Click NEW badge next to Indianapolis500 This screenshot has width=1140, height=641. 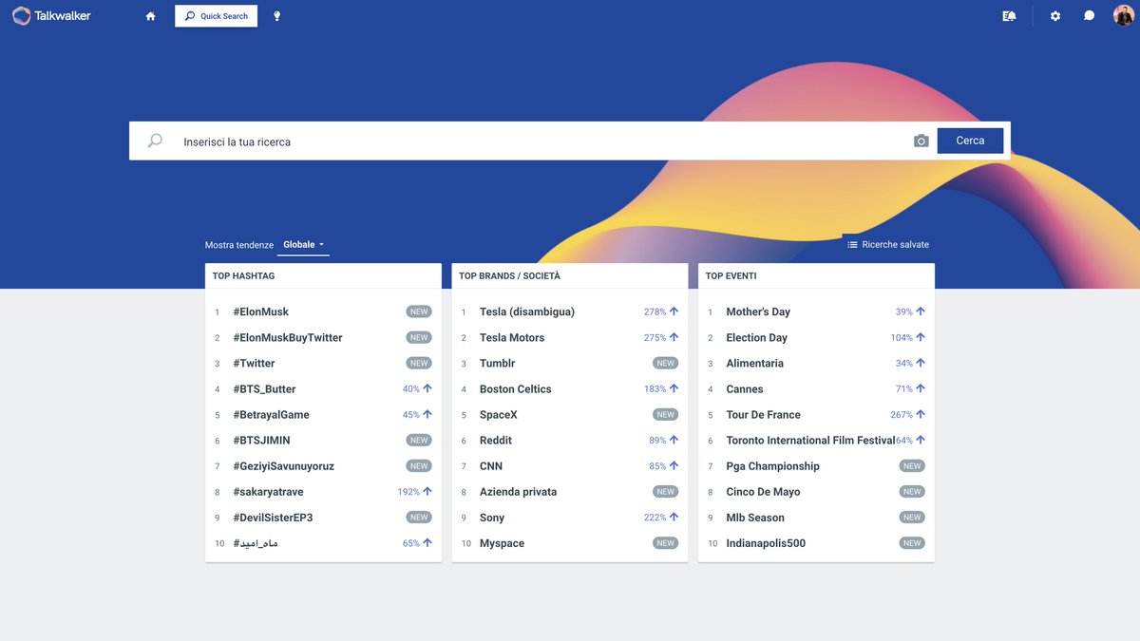912,542
